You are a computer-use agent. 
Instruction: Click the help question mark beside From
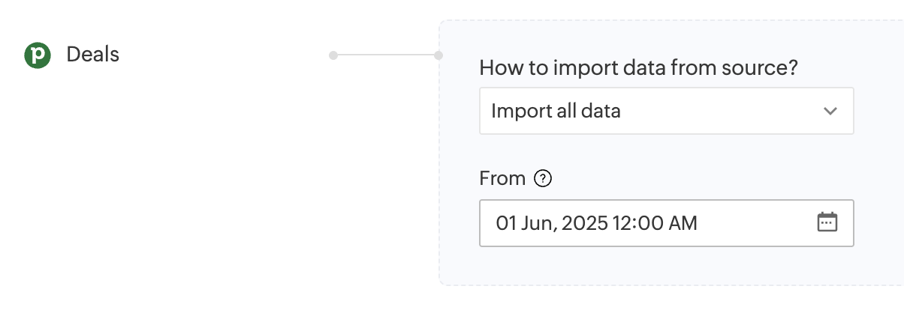click(543, 179)
